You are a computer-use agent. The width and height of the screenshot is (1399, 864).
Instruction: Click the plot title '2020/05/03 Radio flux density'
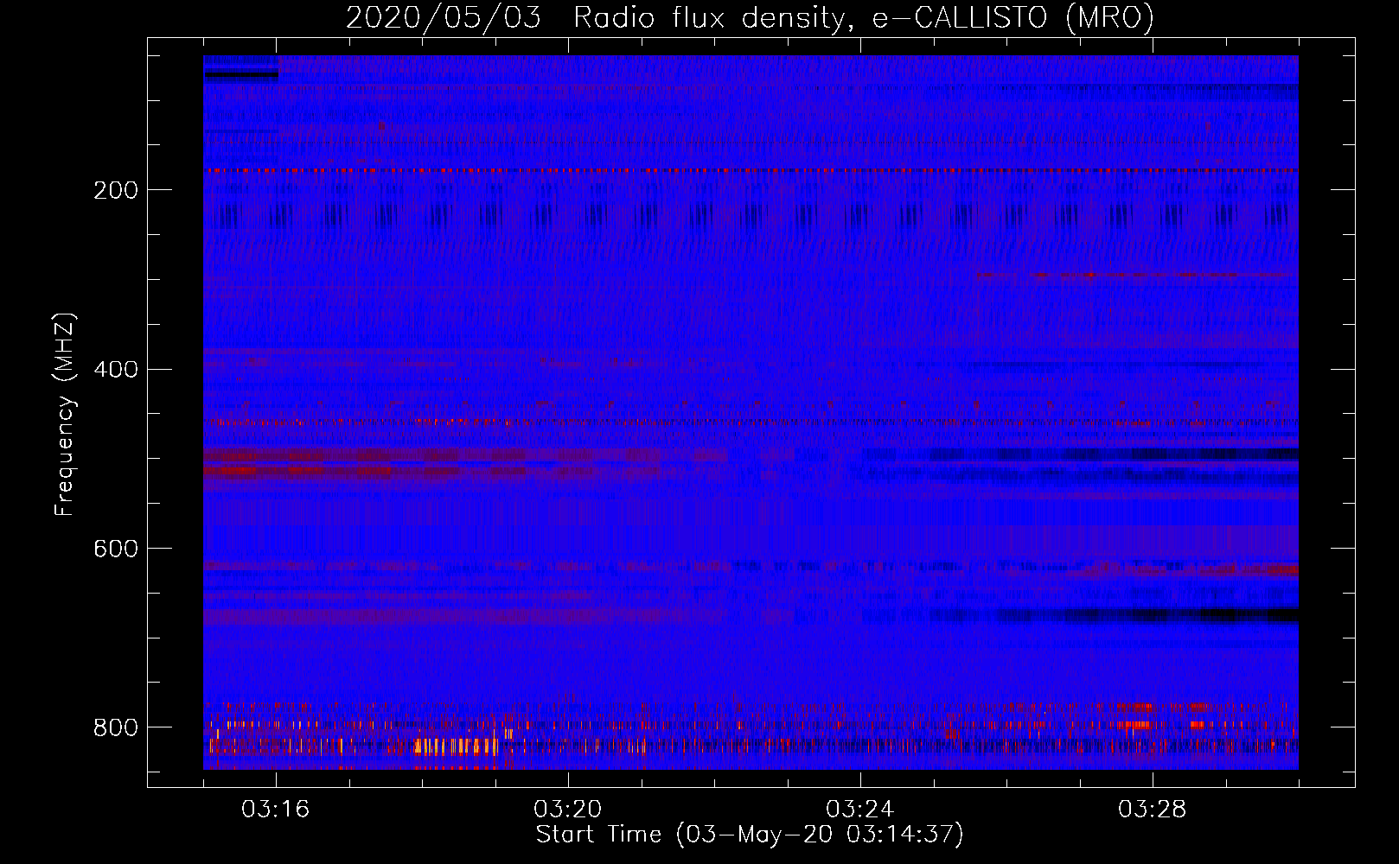click(596, 17)
